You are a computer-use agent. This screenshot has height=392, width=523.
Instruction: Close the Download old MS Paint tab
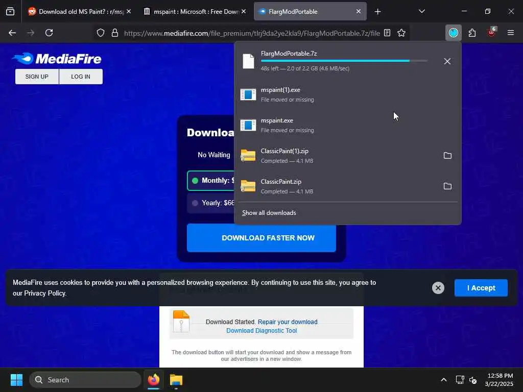pos(129,11)
